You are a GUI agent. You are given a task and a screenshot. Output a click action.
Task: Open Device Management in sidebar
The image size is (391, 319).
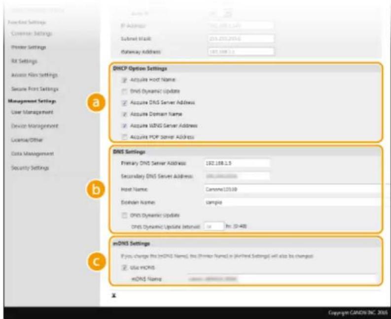[x=35, y=126]
